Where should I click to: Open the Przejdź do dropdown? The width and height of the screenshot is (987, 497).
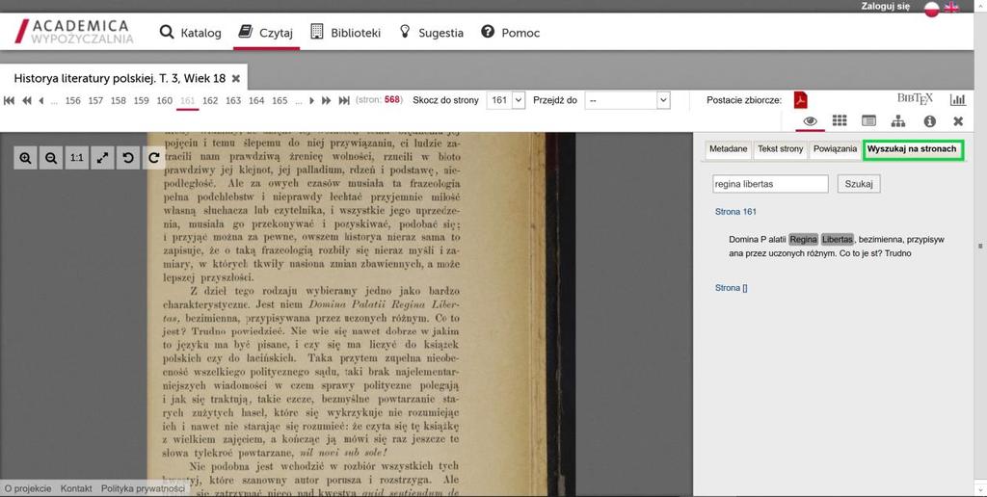(x=627, y=100)
